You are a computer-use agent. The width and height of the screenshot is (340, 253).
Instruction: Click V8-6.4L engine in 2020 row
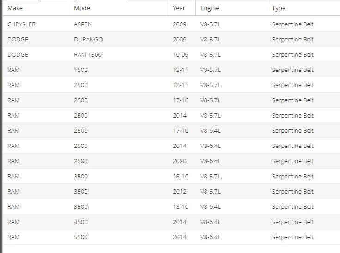[210, 161]
